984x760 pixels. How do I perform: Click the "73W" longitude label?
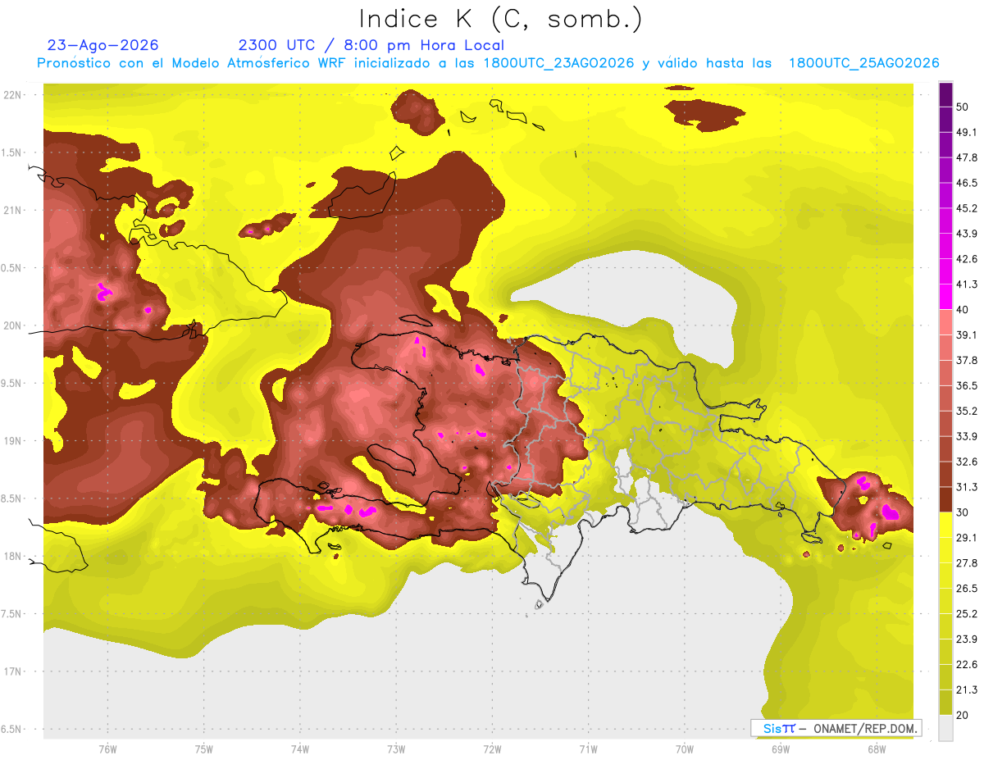tap(396, 749)
